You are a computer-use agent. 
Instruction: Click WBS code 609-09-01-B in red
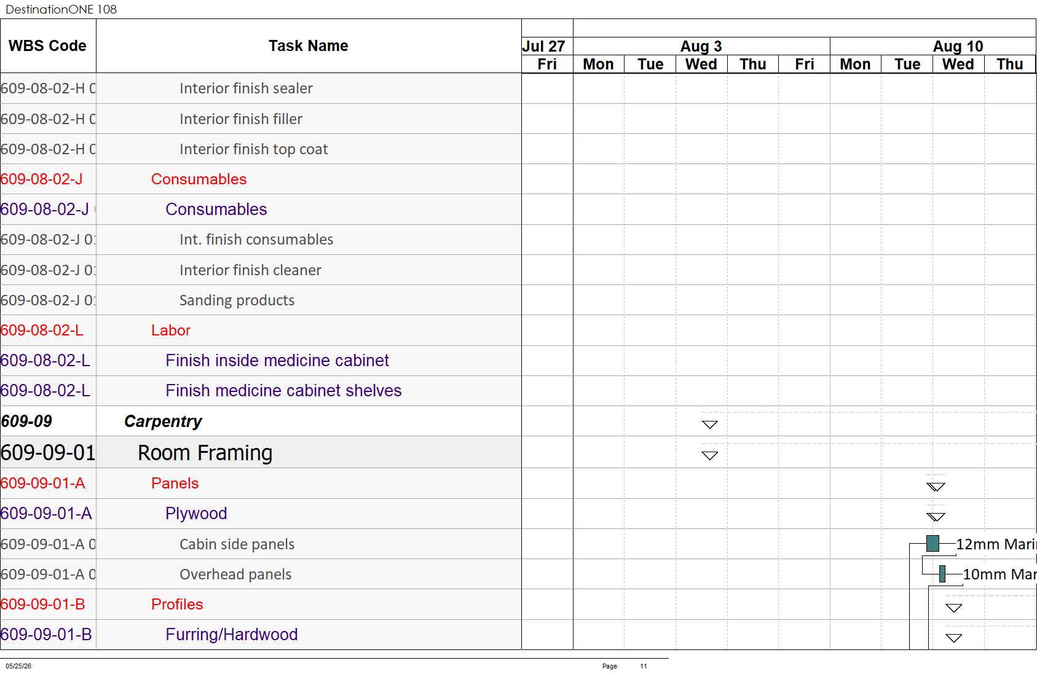(43, 605)
